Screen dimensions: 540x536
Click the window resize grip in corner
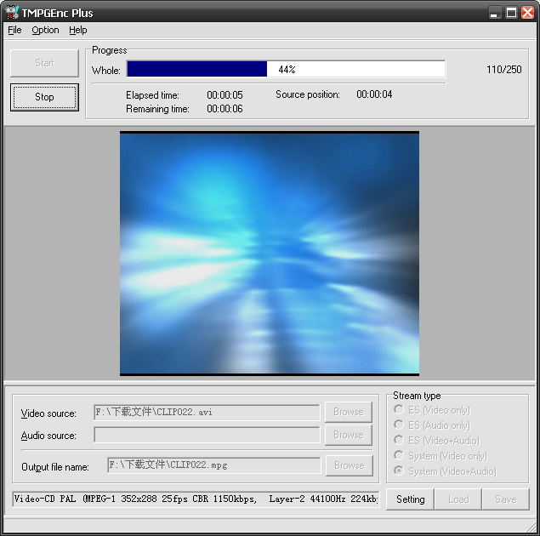click(531, 527)
